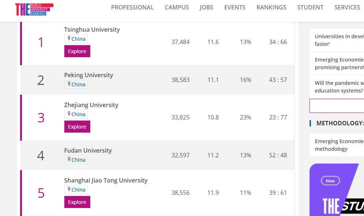Screen dimensions: 364x216
Task: Open the Services menu
Action: pos(347,7)
